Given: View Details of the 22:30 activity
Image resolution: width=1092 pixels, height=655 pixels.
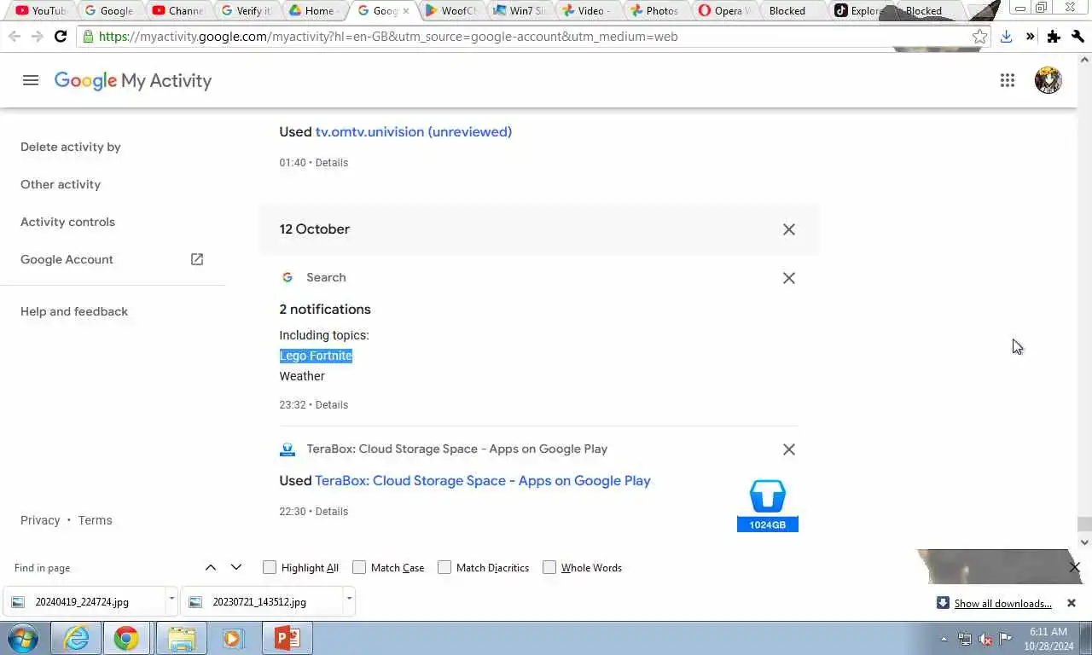Looking at the screenshot, I should point(332,512).
